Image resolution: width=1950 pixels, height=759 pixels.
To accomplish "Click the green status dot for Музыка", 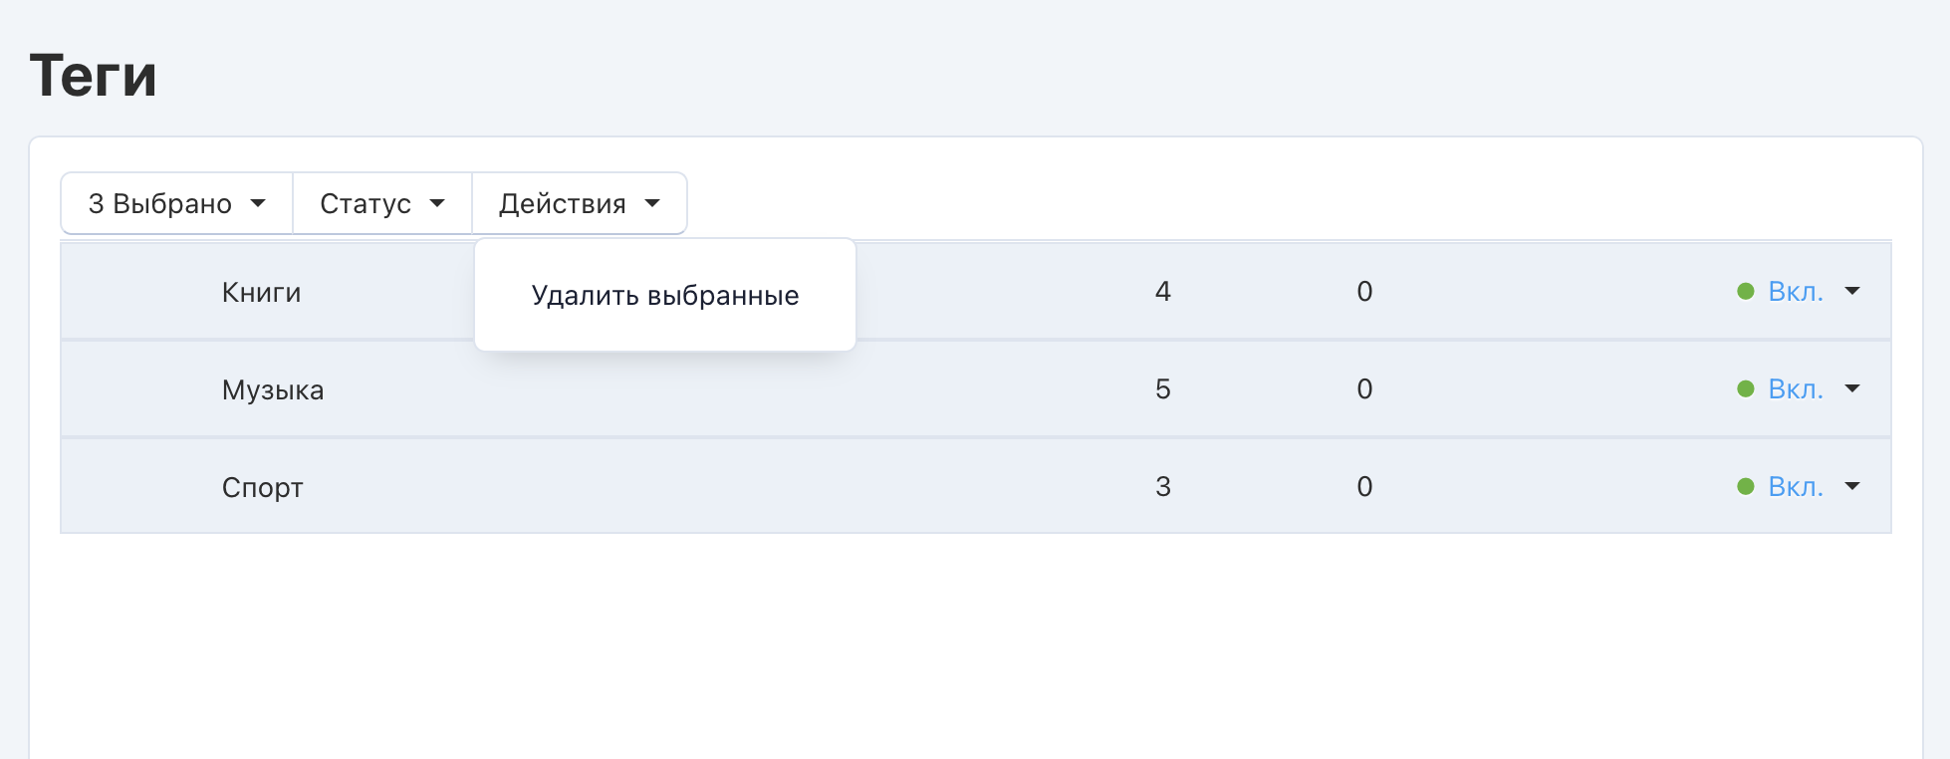I will click(1745, 389).
